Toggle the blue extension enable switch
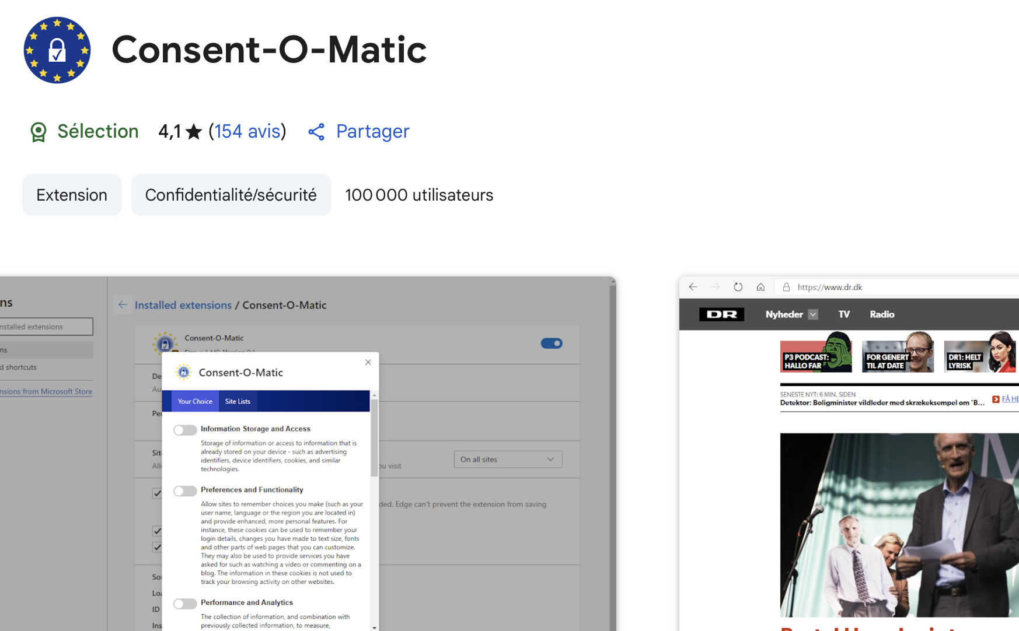The image size is (1019, 631). [x=552, y=343]
